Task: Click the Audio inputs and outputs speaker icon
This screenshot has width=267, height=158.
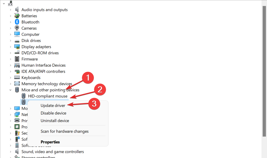Action: click(x=17, y=10)
